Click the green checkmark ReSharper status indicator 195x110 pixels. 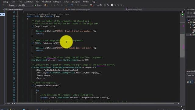pyautogui.click(x=182, y=14)
